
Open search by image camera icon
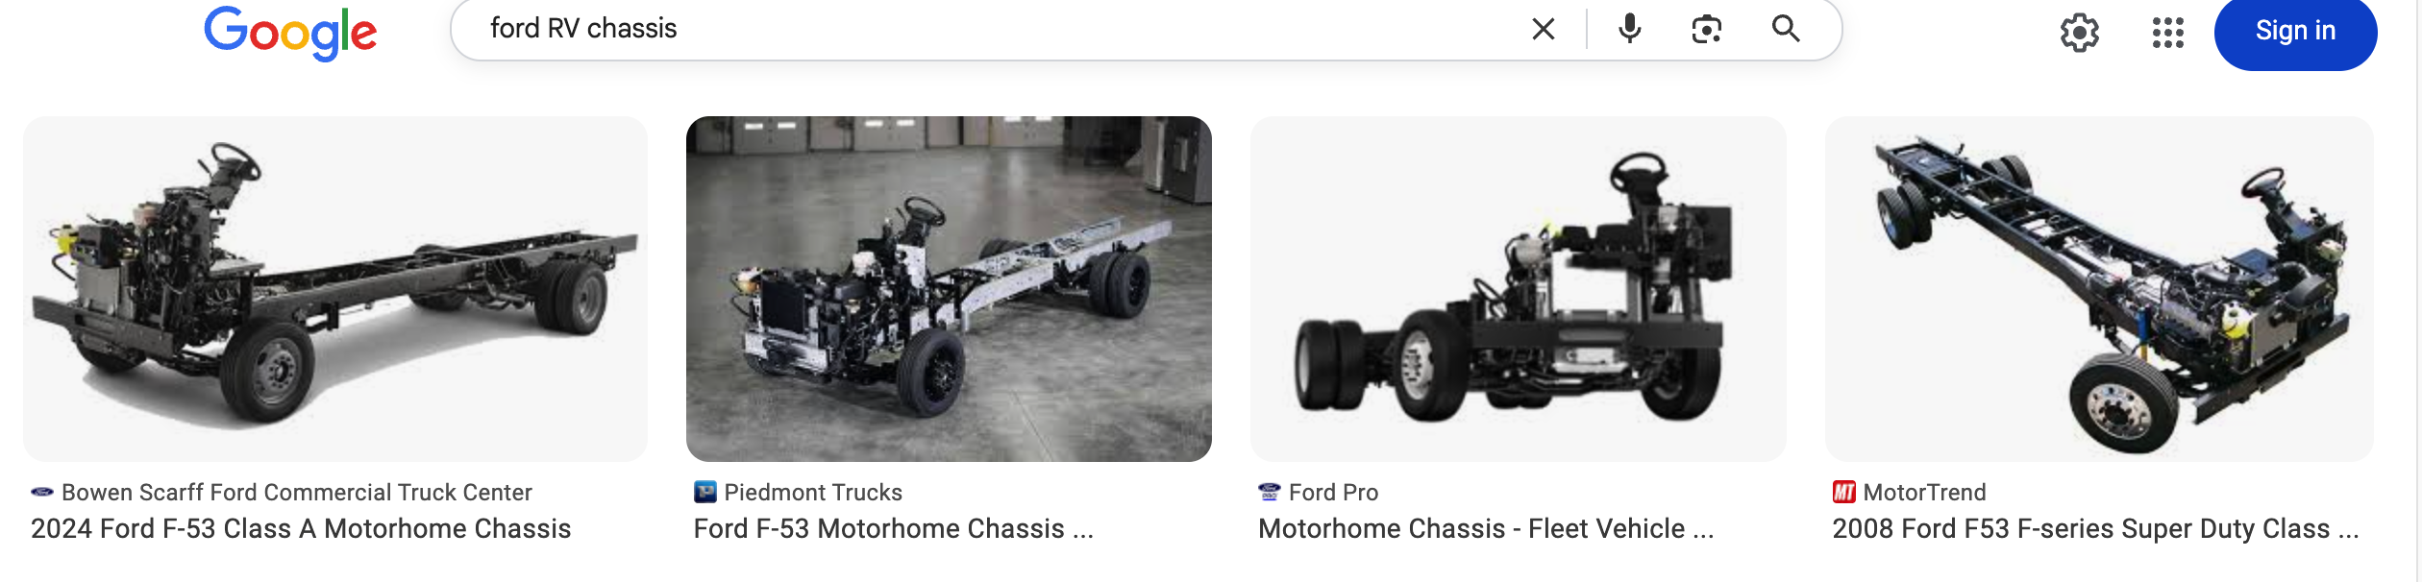click(x=1706, y=30)
